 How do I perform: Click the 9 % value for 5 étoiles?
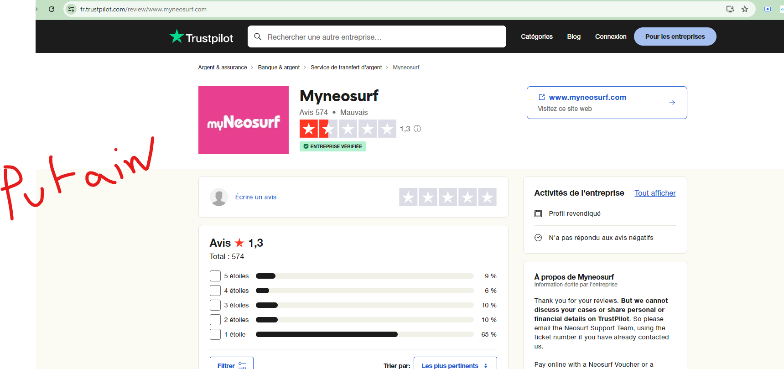[x=491, y=276]
